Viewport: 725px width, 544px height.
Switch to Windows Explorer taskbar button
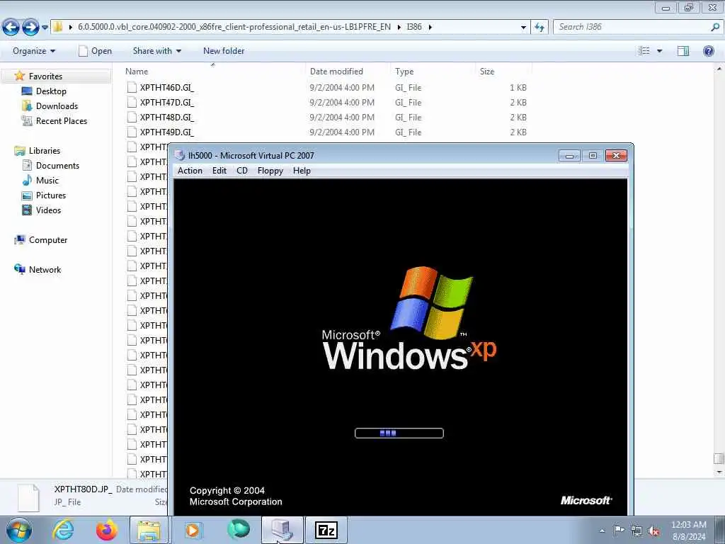tap(149, 530)
